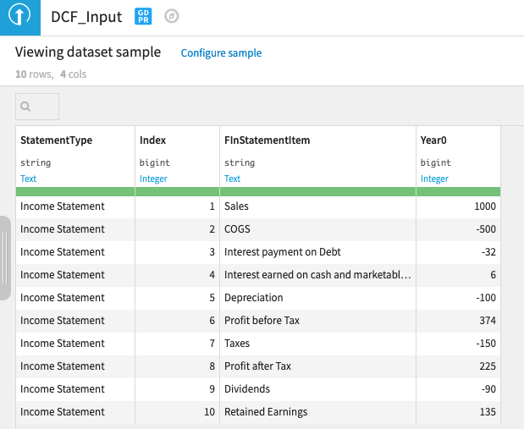Click the upload dataset icon
Image resolution: width=524 pixels, height=429 pixels.
(x=19, y=18)
